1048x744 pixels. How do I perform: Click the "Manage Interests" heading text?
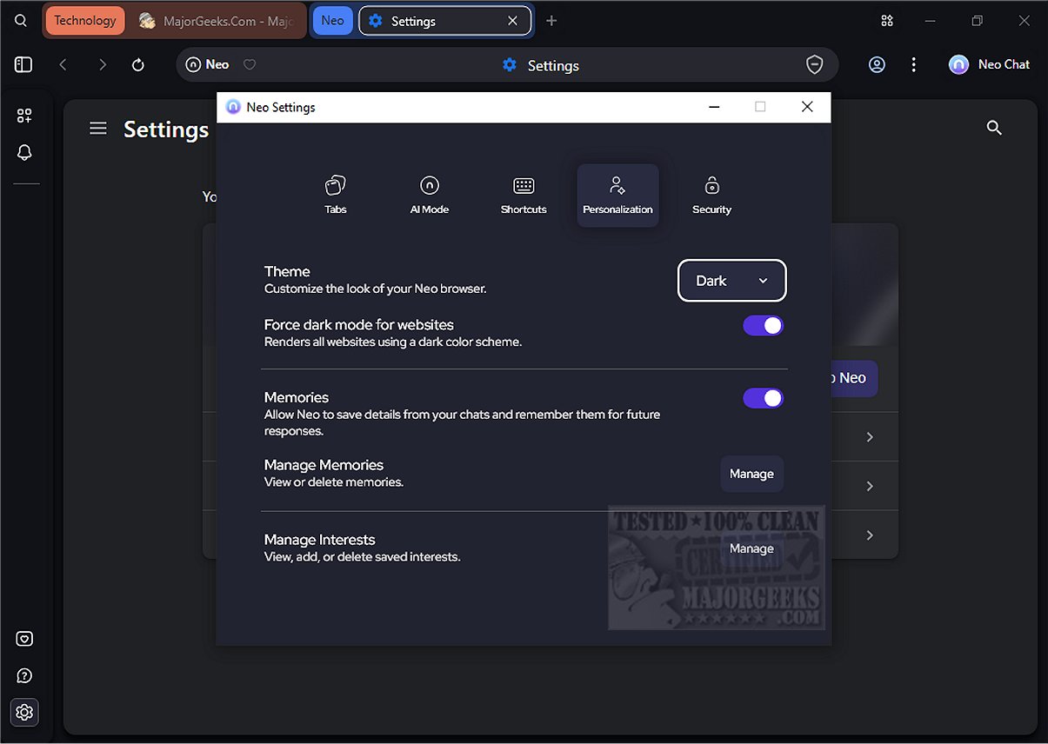point(320,540)
